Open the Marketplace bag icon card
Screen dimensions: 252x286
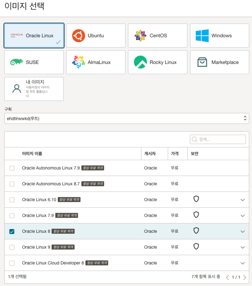tap(220, 62)
